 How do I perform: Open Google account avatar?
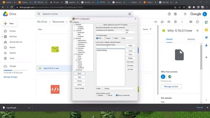pos(205,14)
